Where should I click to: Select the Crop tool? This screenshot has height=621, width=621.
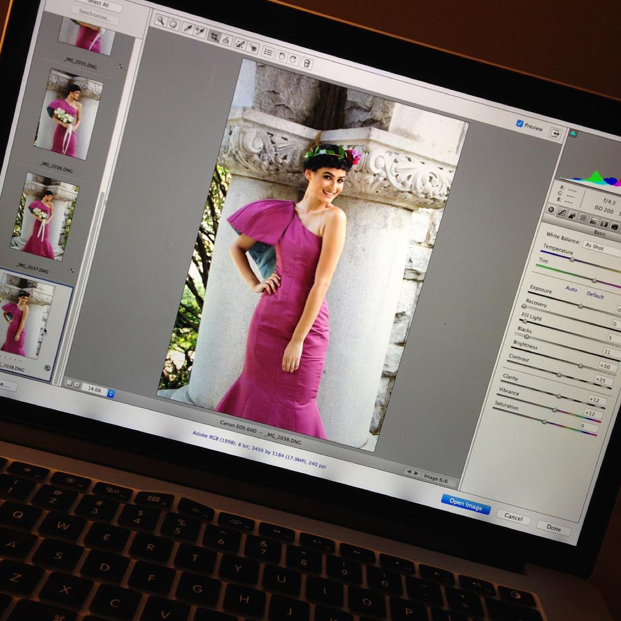coord(214,36)
